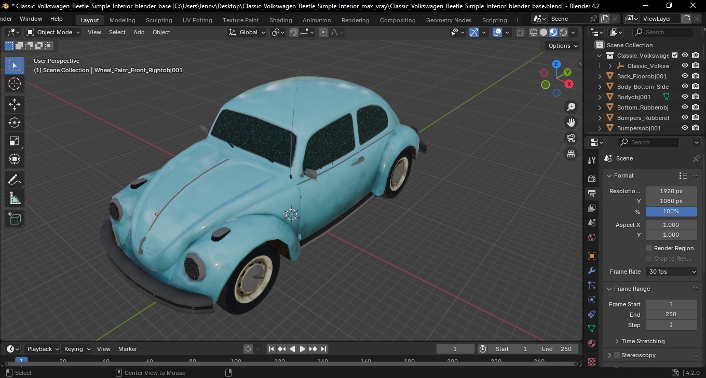
Task: Open the Render properties tab
Action: coord(591,179)
